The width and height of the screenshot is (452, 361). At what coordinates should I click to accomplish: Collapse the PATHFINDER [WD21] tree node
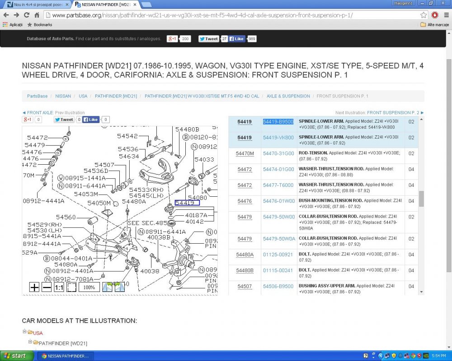pyautogui.click(x=30, y=342)
